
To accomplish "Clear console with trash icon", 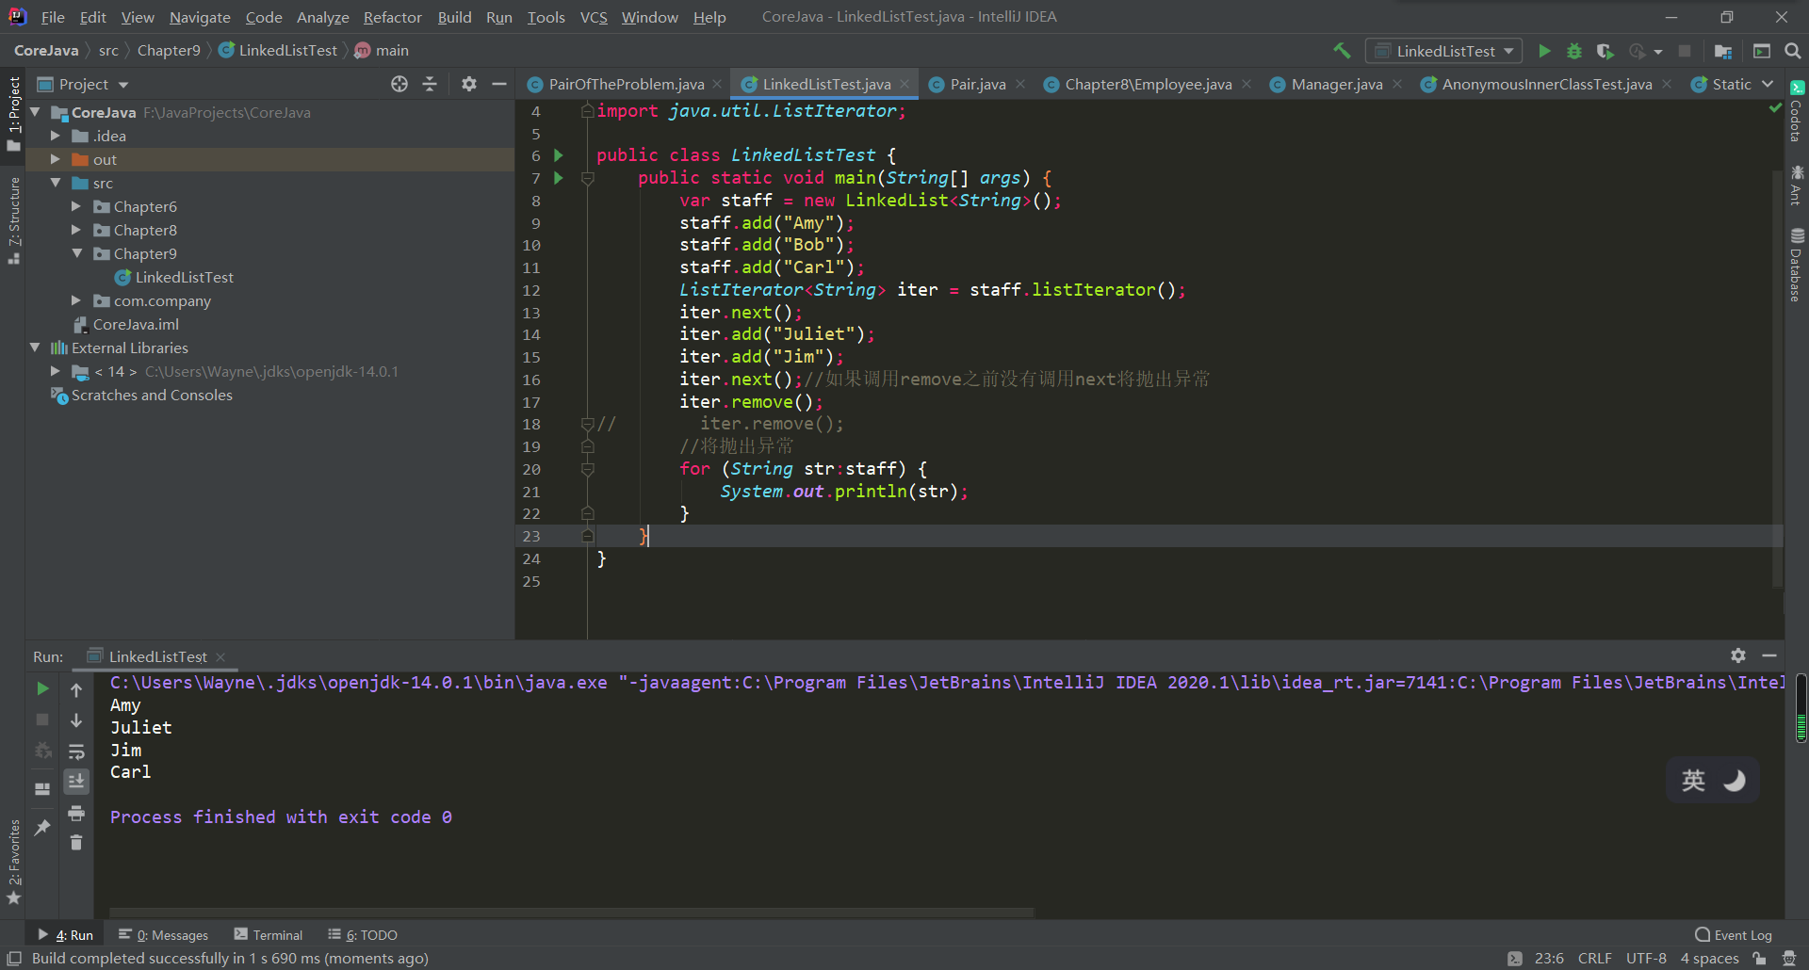I will click(76, 843).
